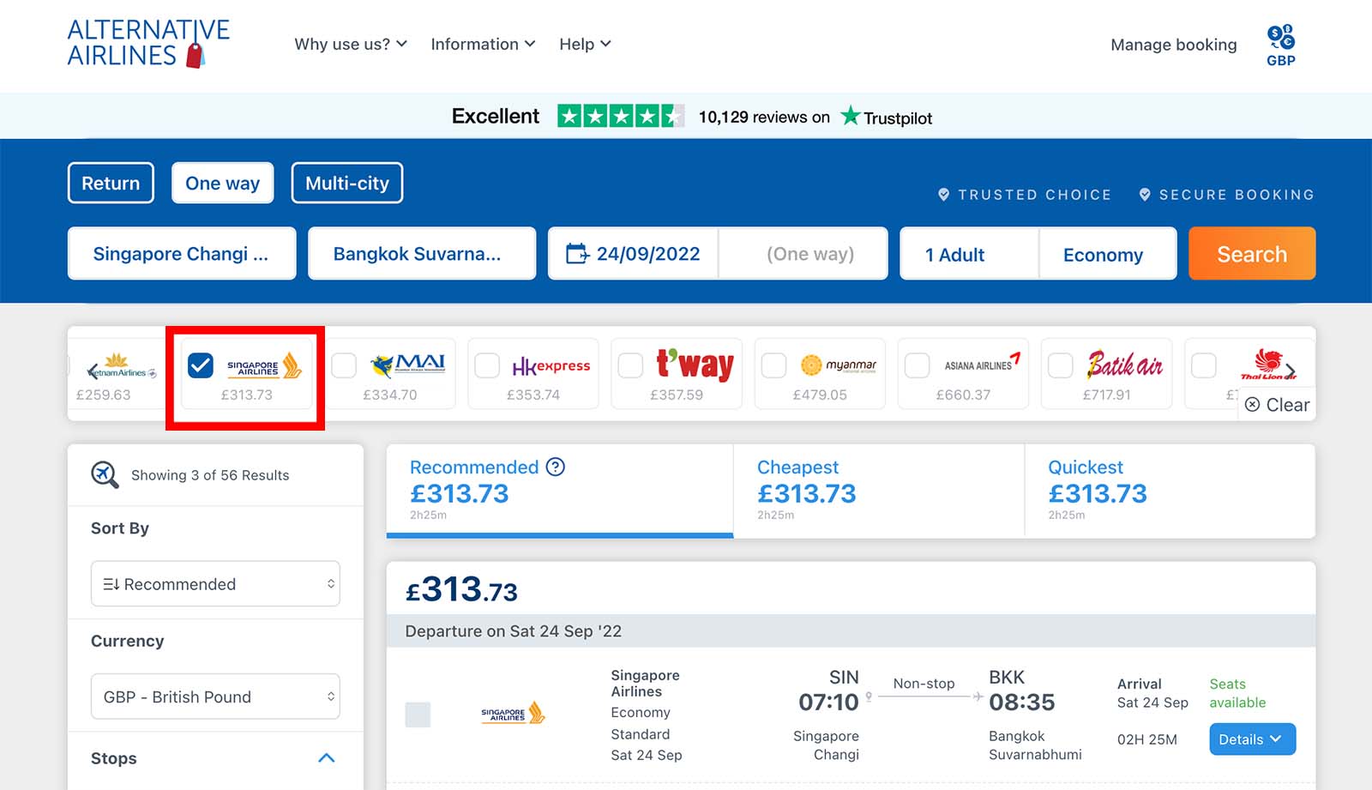
Task: Select the One way trip type
Action: coord(222,183)
